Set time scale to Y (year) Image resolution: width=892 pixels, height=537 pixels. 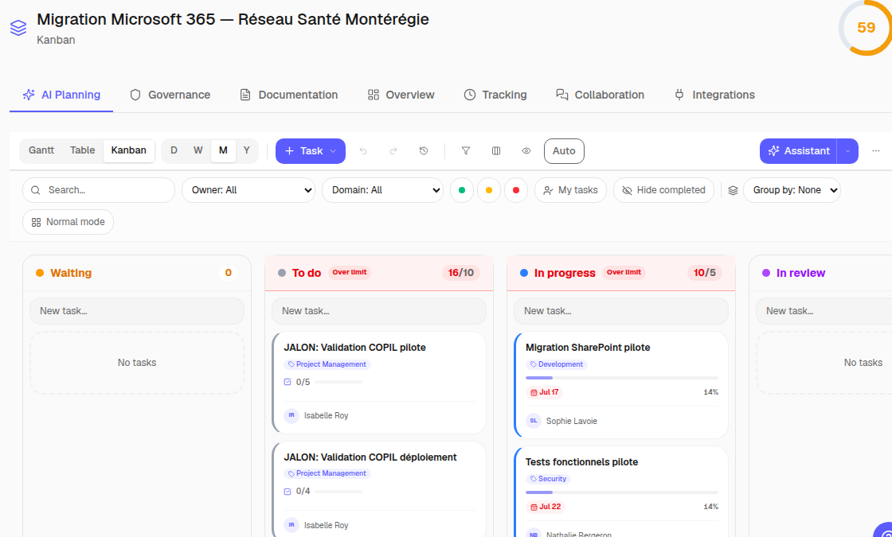246,150
